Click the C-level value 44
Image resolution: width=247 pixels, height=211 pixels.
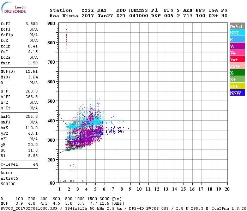(x=35, y=164)
